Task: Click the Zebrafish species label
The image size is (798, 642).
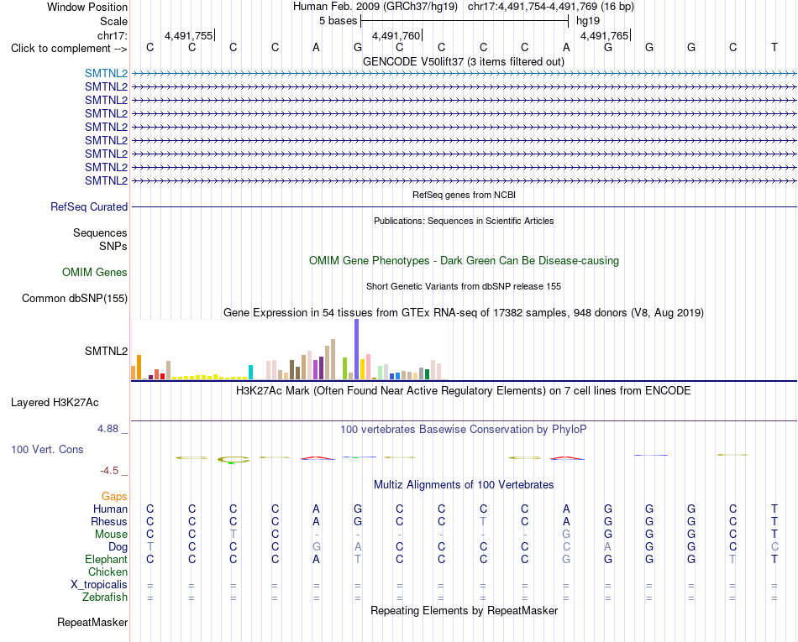Action: [105, 598]
